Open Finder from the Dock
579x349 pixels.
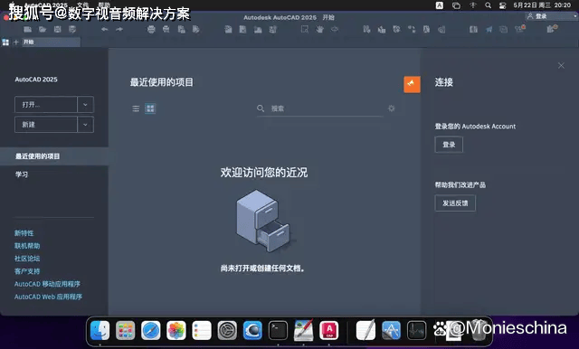[100, 330]
